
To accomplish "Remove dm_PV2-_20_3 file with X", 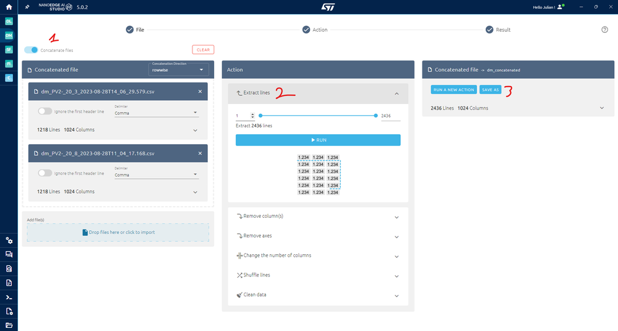I will (x=200, y=92).
